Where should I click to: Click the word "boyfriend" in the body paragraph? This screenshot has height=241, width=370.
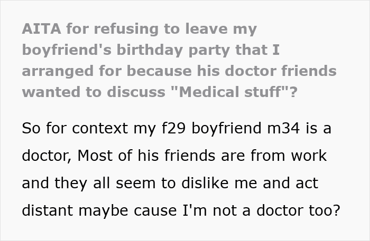coord(227,128)
